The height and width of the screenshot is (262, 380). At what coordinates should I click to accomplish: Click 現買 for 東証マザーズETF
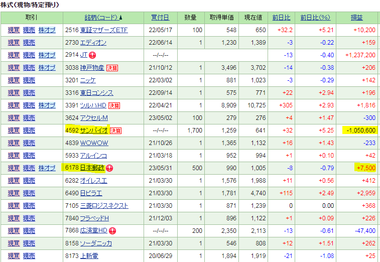coord(14,30)
